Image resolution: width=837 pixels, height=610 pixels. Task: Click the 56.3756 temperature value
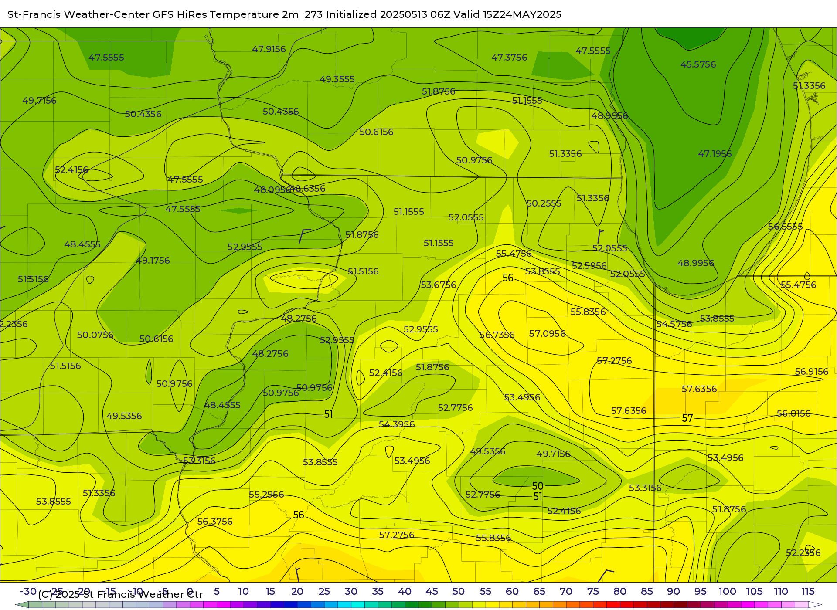215,522
